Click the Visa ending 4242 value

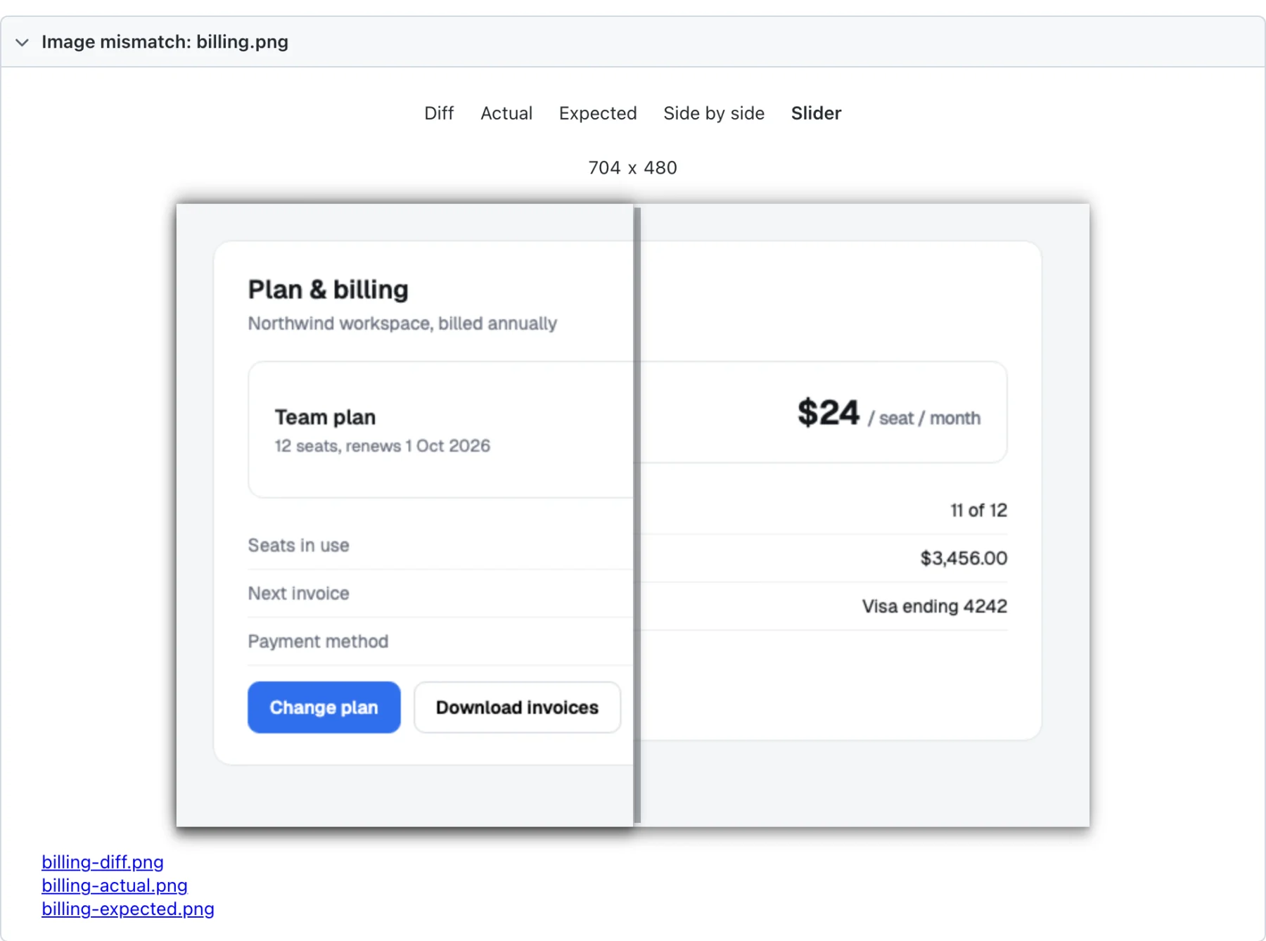click(935, 606)
